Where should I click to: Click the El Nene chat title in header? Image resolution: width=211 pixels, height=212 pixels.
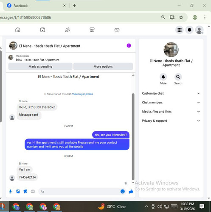tap(50, 46)
